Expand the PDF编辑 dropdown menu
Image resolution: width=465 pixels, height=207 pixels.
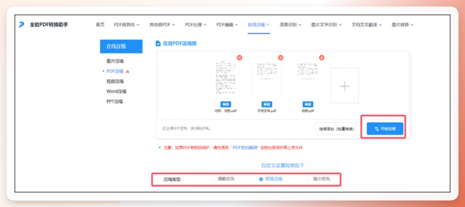pyautogui.click(x=227, y=25)
